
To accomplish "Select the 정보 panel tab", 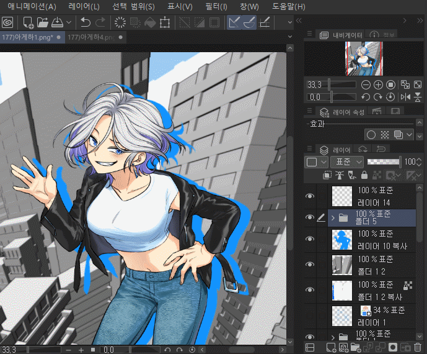I will click(x=382, y=35).
